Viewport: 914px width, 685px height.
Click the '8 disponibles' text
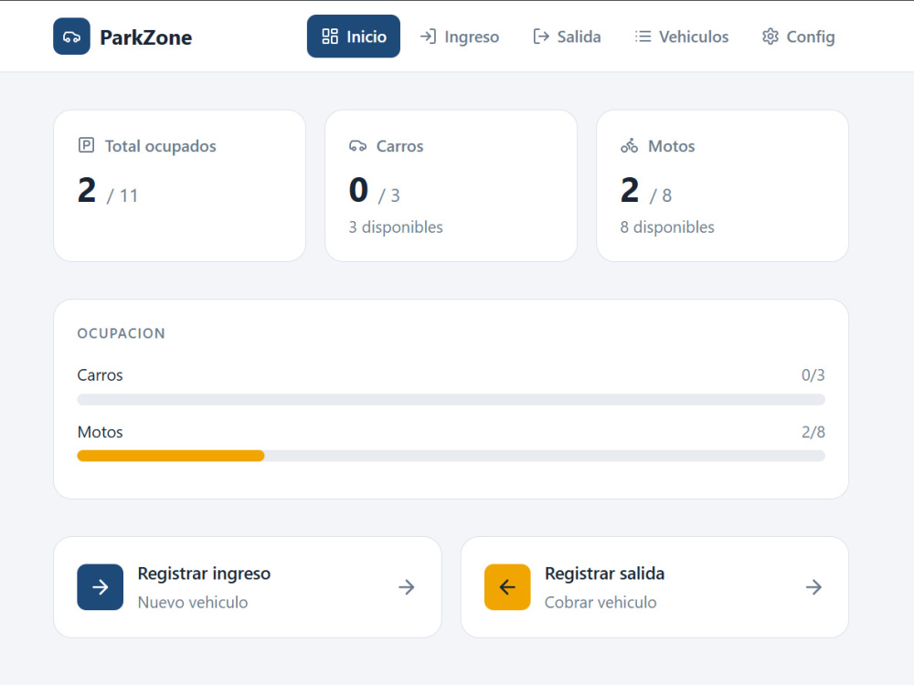(667, 227)
